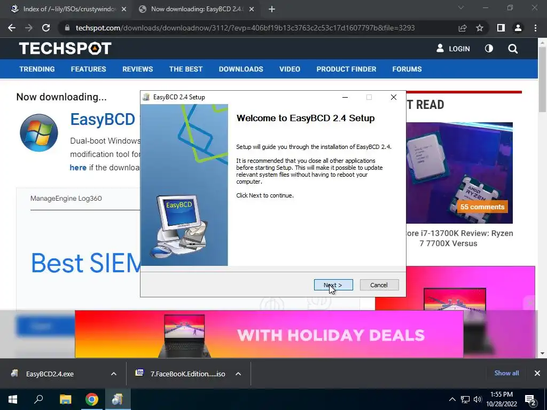The height and width of the screenshot is (410, 547).
Task: Go back using browser back arrow
Action: coord(12,28)
